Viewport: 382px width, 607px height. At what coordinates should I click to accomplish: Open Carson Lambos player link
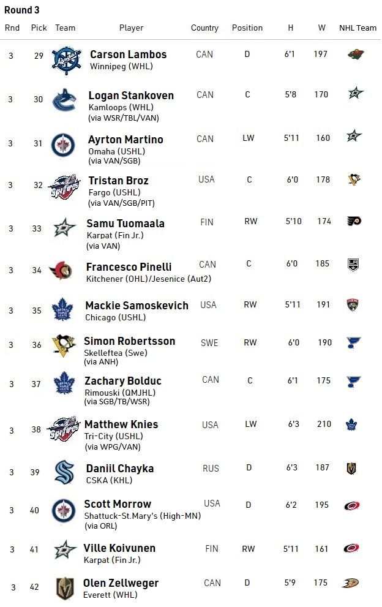point(128,55)
